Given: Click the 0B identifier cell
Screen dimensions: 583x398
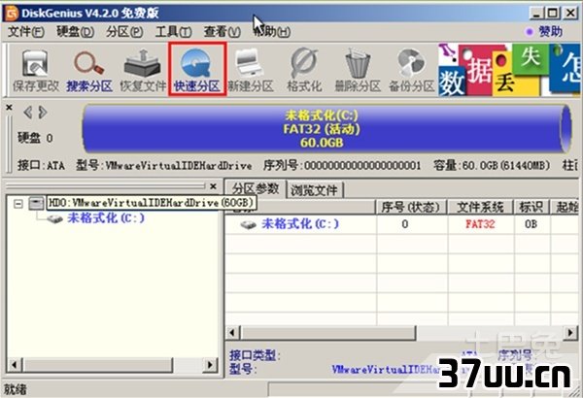Looking at the screenshot, I should point(531,224).
